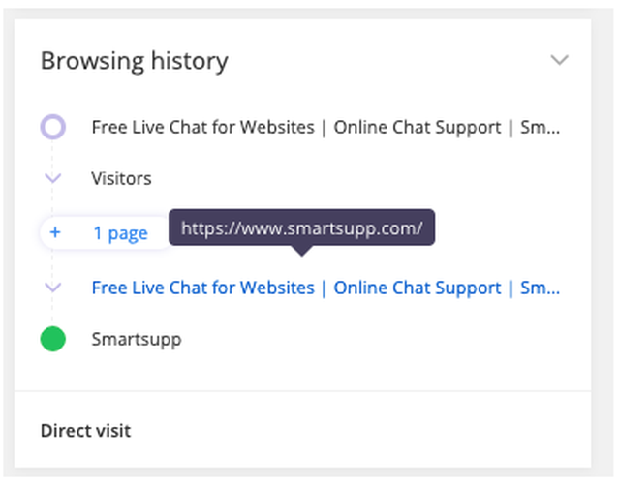Viewport: 620px width, 485px height.
Task: Click the truncated Sm... text in top entry
Action: [540, 127]
